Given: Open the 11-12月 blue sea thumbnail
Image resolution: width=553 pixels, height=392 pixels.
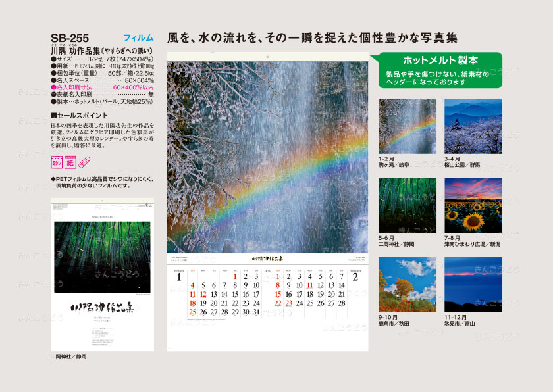Looking at the screenshot, I should pos(473,285).
